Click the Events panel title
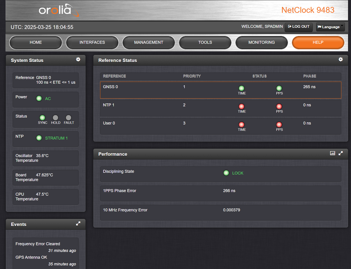Image resolution: width=351 pixels, height=269 pixels. click(19, 224)
